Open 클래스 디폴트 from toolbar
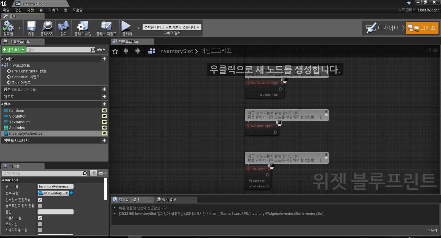 pyautogui.click(x=106, y=28)
